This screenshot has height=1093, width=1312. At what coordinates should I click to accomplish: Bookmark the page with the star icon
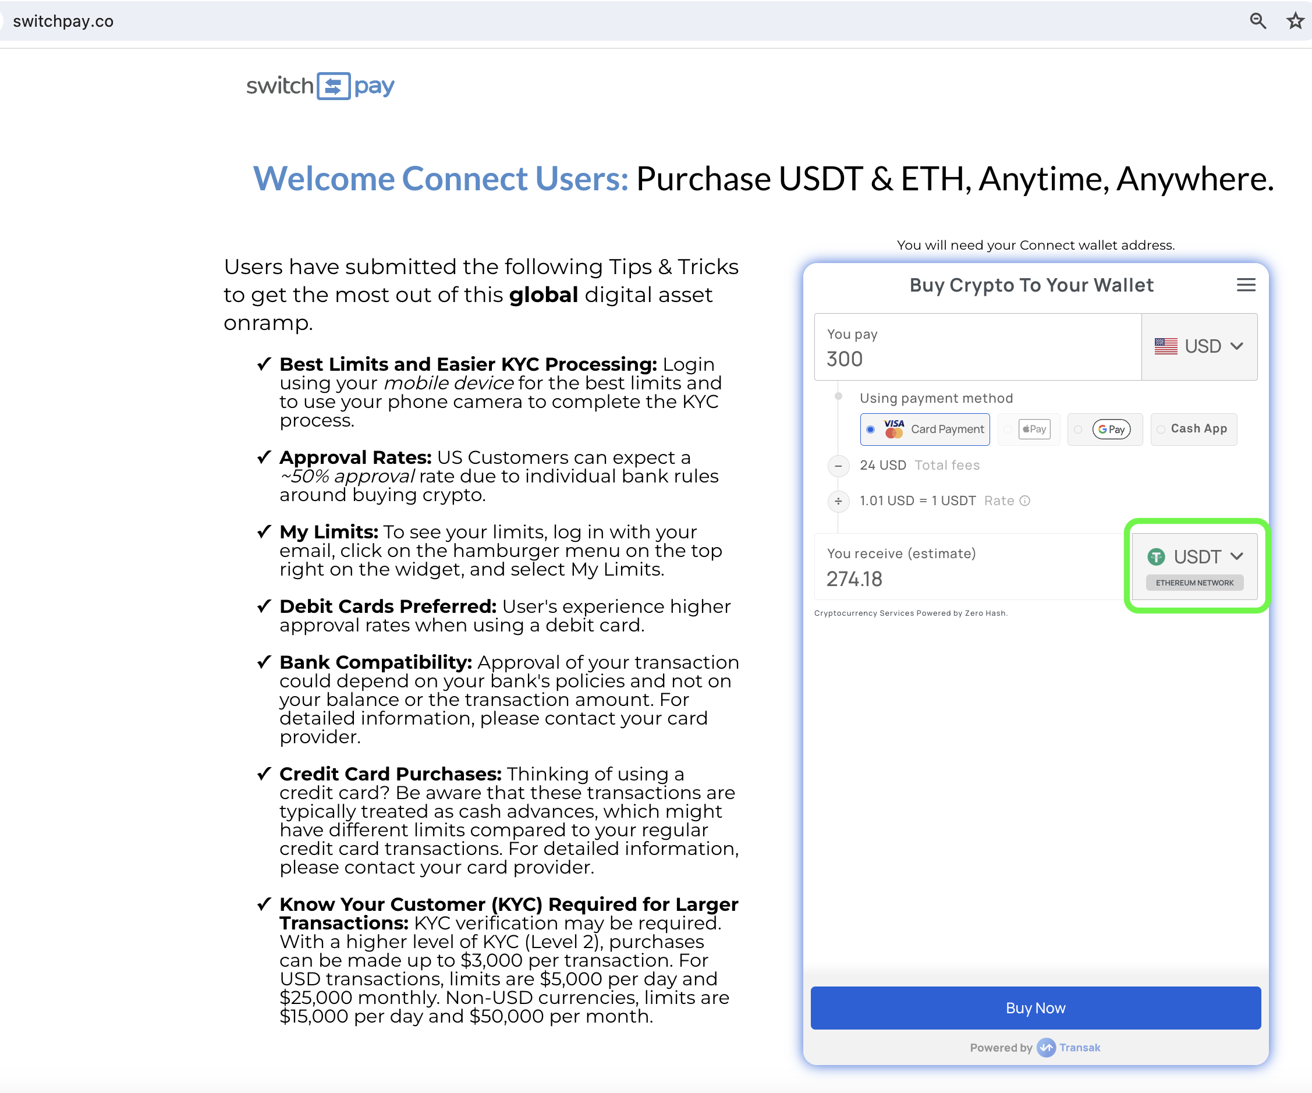(x=1295, y=20)
